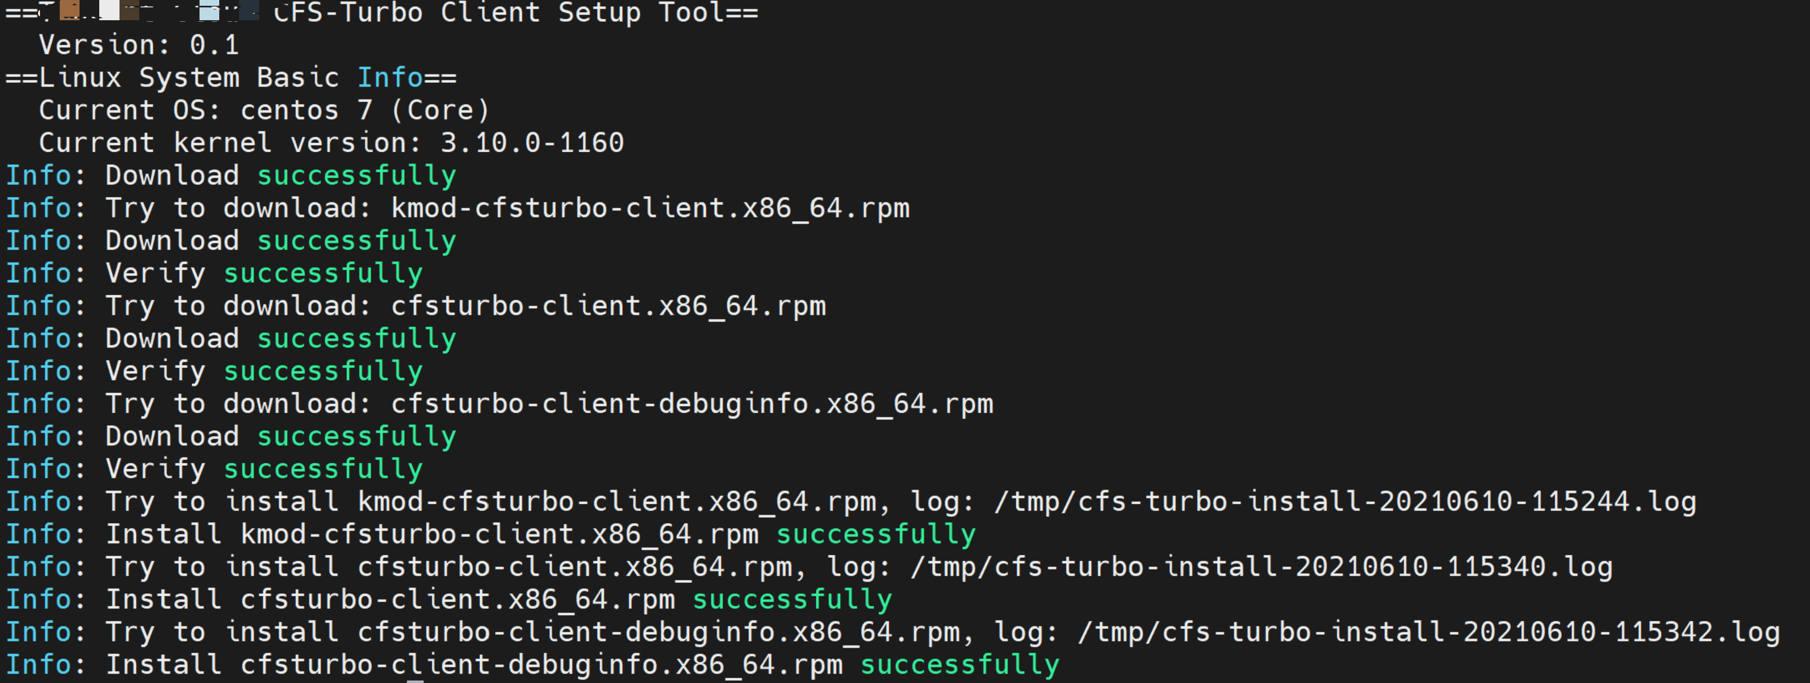The image size is (1810, 683).
Task: Click 'Install cfsturbo-client.x86_64.rpm successfully' line
Action: [449, 600]
